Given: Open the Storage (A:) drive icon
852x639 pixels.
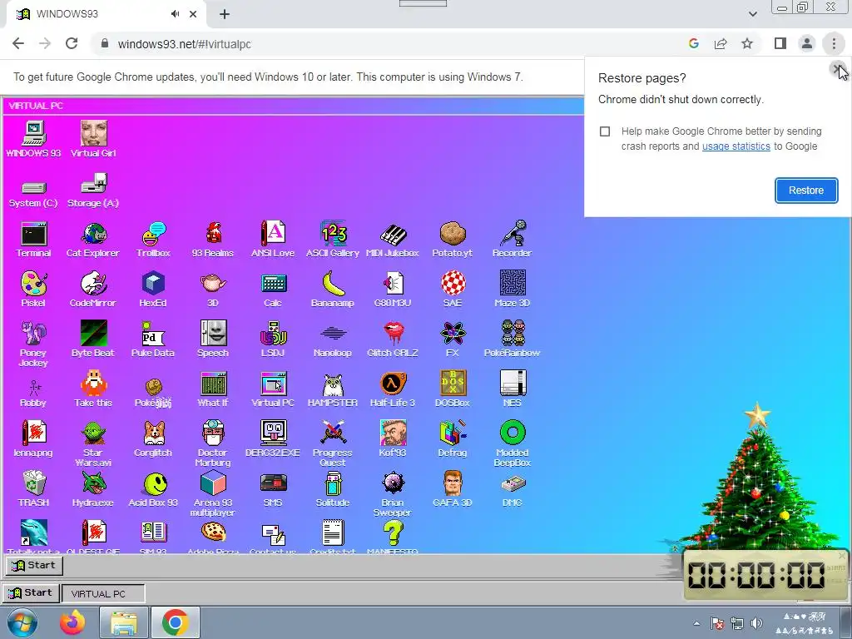Looking at the screenshot, I should coord(93,191).
